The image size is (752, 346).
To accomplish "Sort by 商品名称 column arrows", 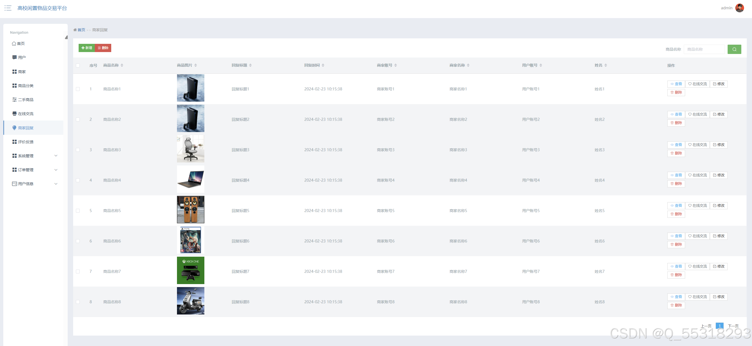I will point(122,65).
